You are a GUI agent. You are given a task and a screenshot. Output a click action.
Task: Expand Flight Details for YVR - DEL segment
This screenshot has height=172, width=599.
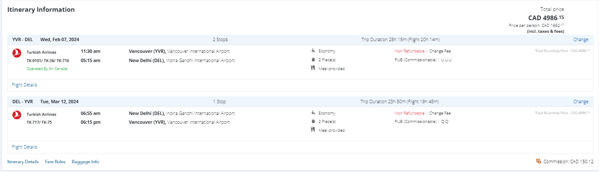pyautogui.click(x=24, y=85)
